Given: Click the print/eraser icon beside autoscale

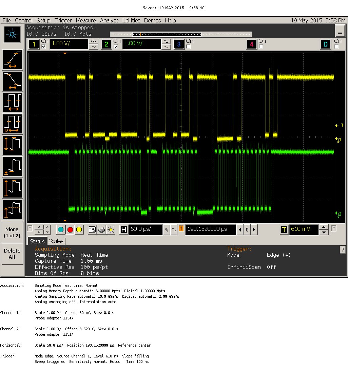Looking at the screenshot, I should [101, 229].
